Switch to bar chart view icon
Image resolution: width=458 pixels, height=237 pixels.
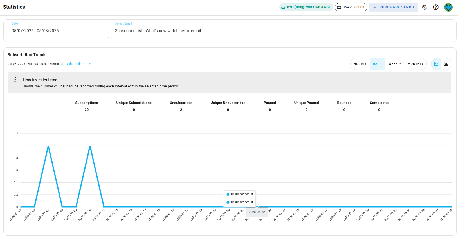(446, 64)
